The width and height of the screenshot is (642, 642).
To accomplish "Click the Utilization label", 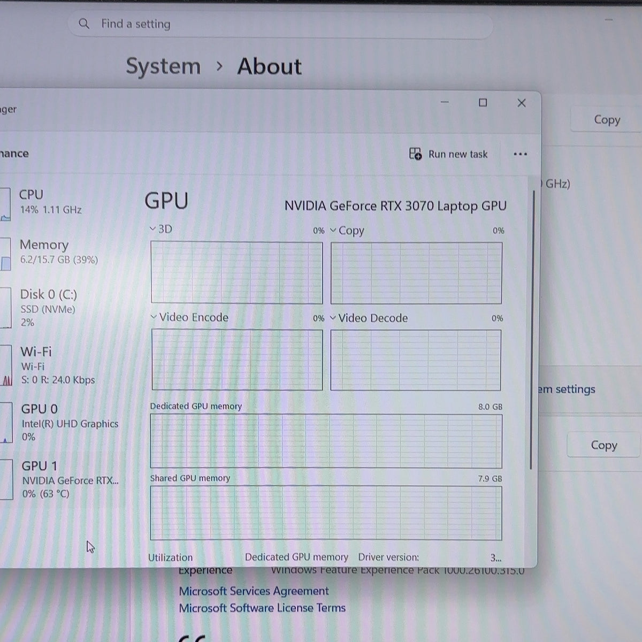I will click(x=170, y=557).
